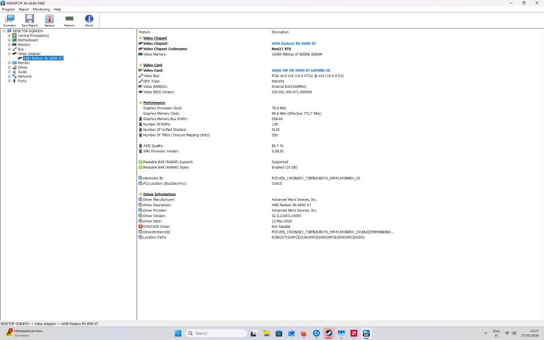Image resolution: width=544 pixels, height=340 pixels.
Task: Open the Help menu
Action: (57, 10)
